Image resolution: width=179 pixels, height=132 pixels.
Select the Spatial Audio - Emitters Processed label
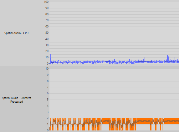17,100
